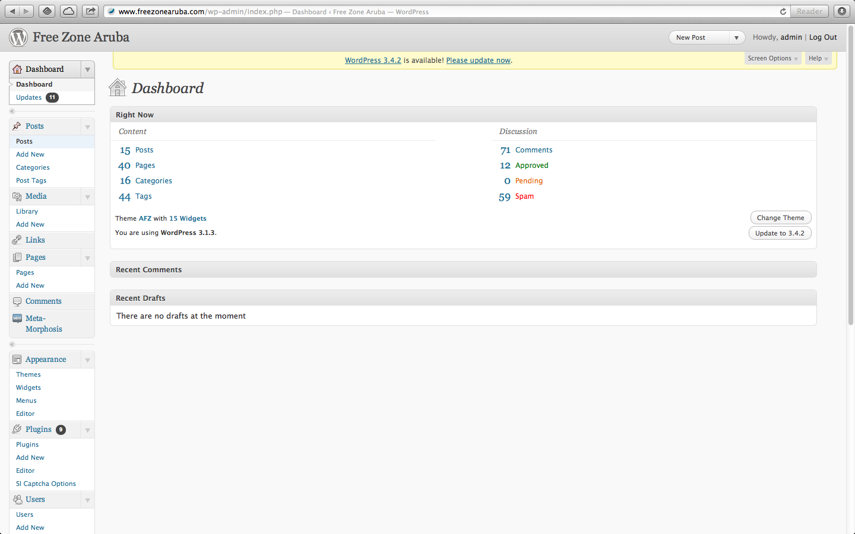Click Log Out link

point(823,37)
